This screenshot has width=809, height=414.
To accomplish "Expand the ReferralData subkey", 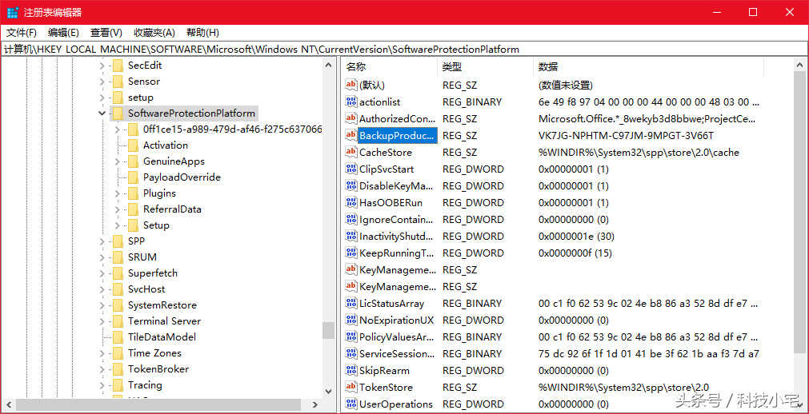I will pos(118,209).
